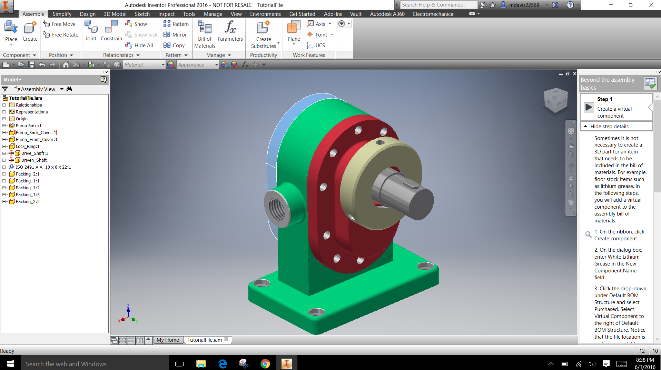
Task: Click the Pan hand tool on navigation bar
Action: click(x=571, y=146)
